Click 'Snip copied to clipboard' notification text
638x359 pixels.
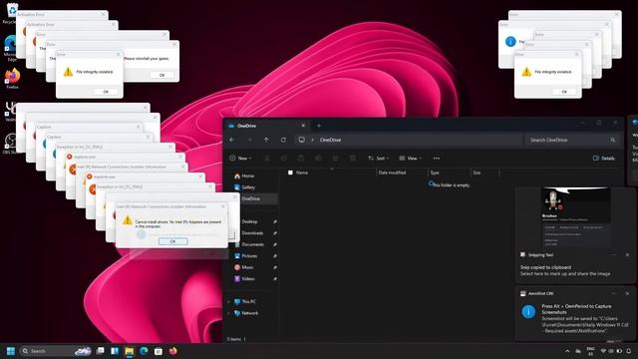545,267
